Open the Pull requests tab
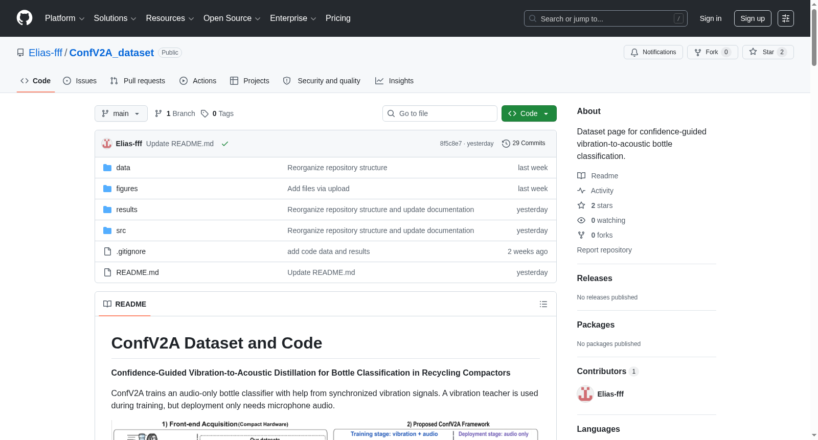 point(138,81)
